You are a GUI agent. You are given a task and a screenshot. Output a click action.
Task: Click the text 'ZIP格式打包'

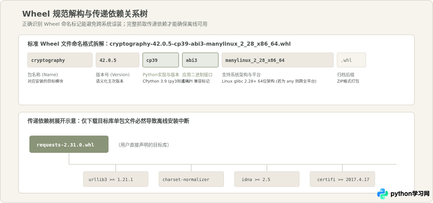348,81
